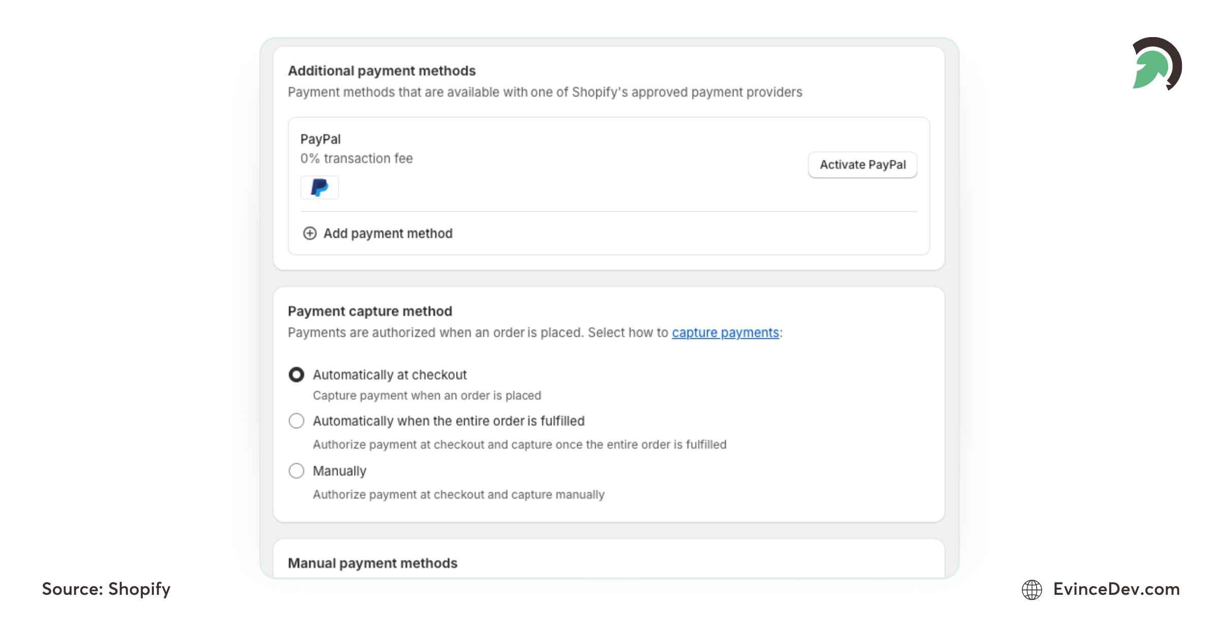Screen dimensions: 1219x638
Task: Click the Additional payment methods heading
Action: tap(381, 71)
